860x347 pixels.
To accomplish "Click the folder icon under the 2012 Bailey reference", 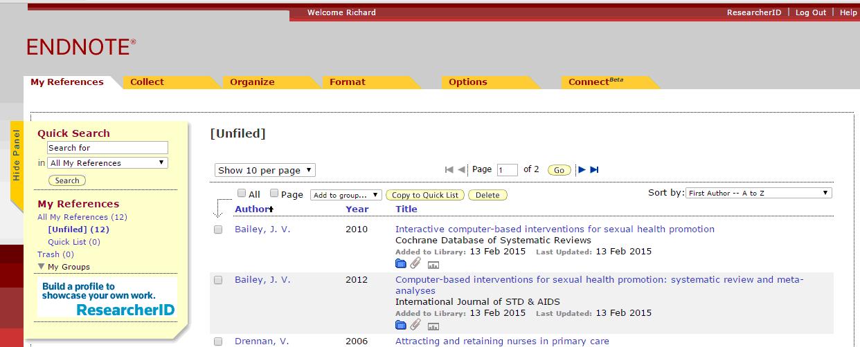I will pyautogui.click(x=400, y=325).
